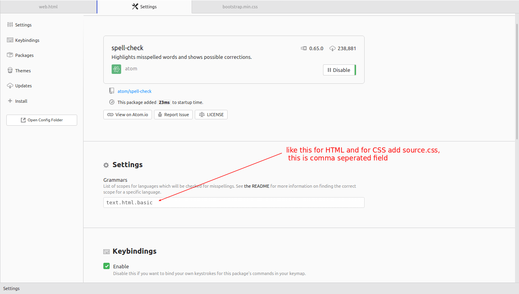This screenshot has width=519, height=294.
Task: Click Open Config Folder button
Action: 42,120
